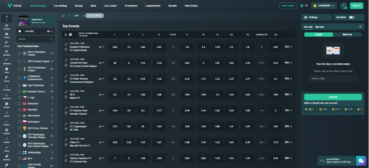Tick the CONMEBOL Sudamericana checkbox
Screen dimensions: 369x168
(x=19, y=78)
